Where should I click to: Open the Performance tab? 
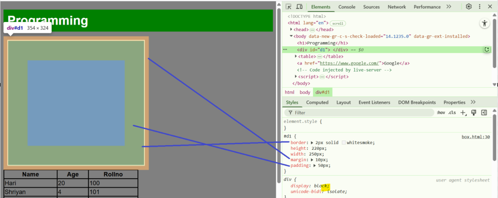pos(427,7)
